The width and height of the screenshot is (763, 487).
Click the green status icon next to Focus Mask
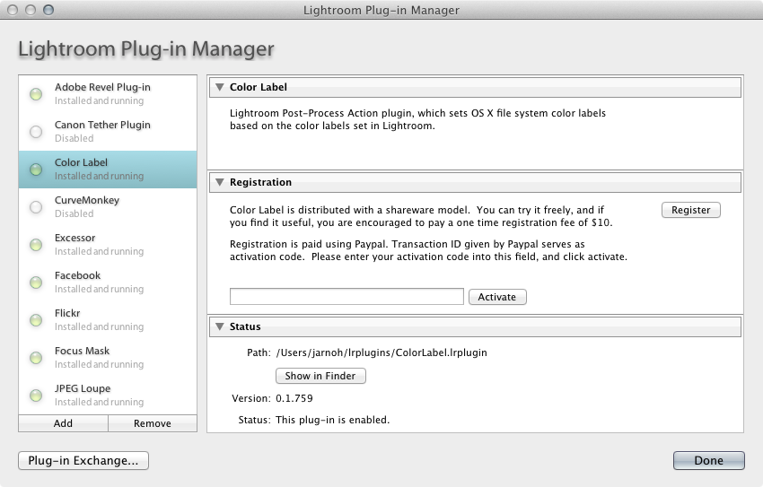36,358
